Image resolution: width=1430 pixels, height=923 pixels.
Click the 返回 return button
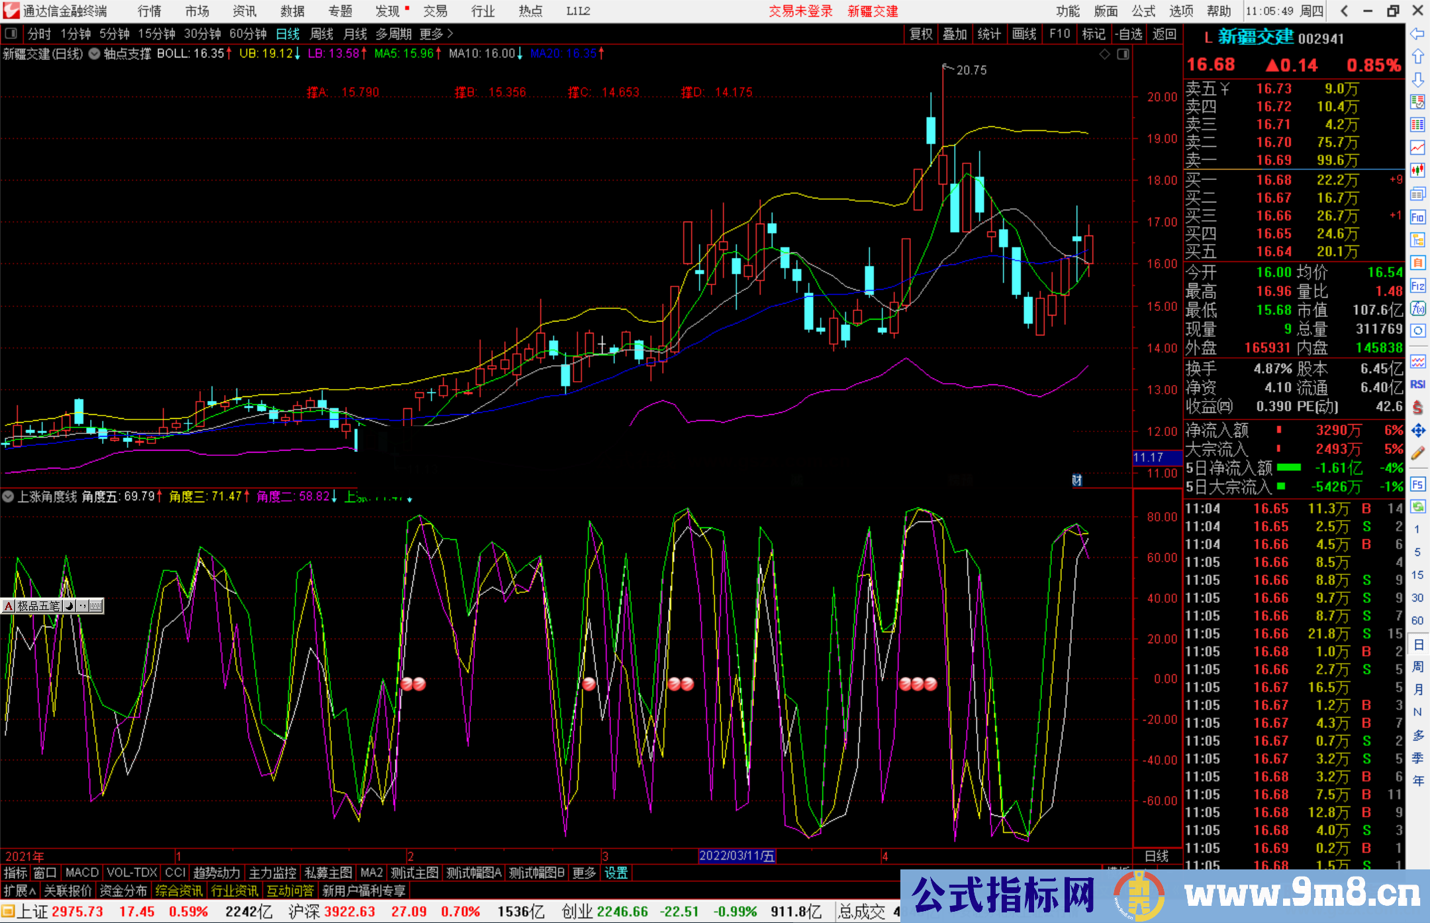[1163, 34]
